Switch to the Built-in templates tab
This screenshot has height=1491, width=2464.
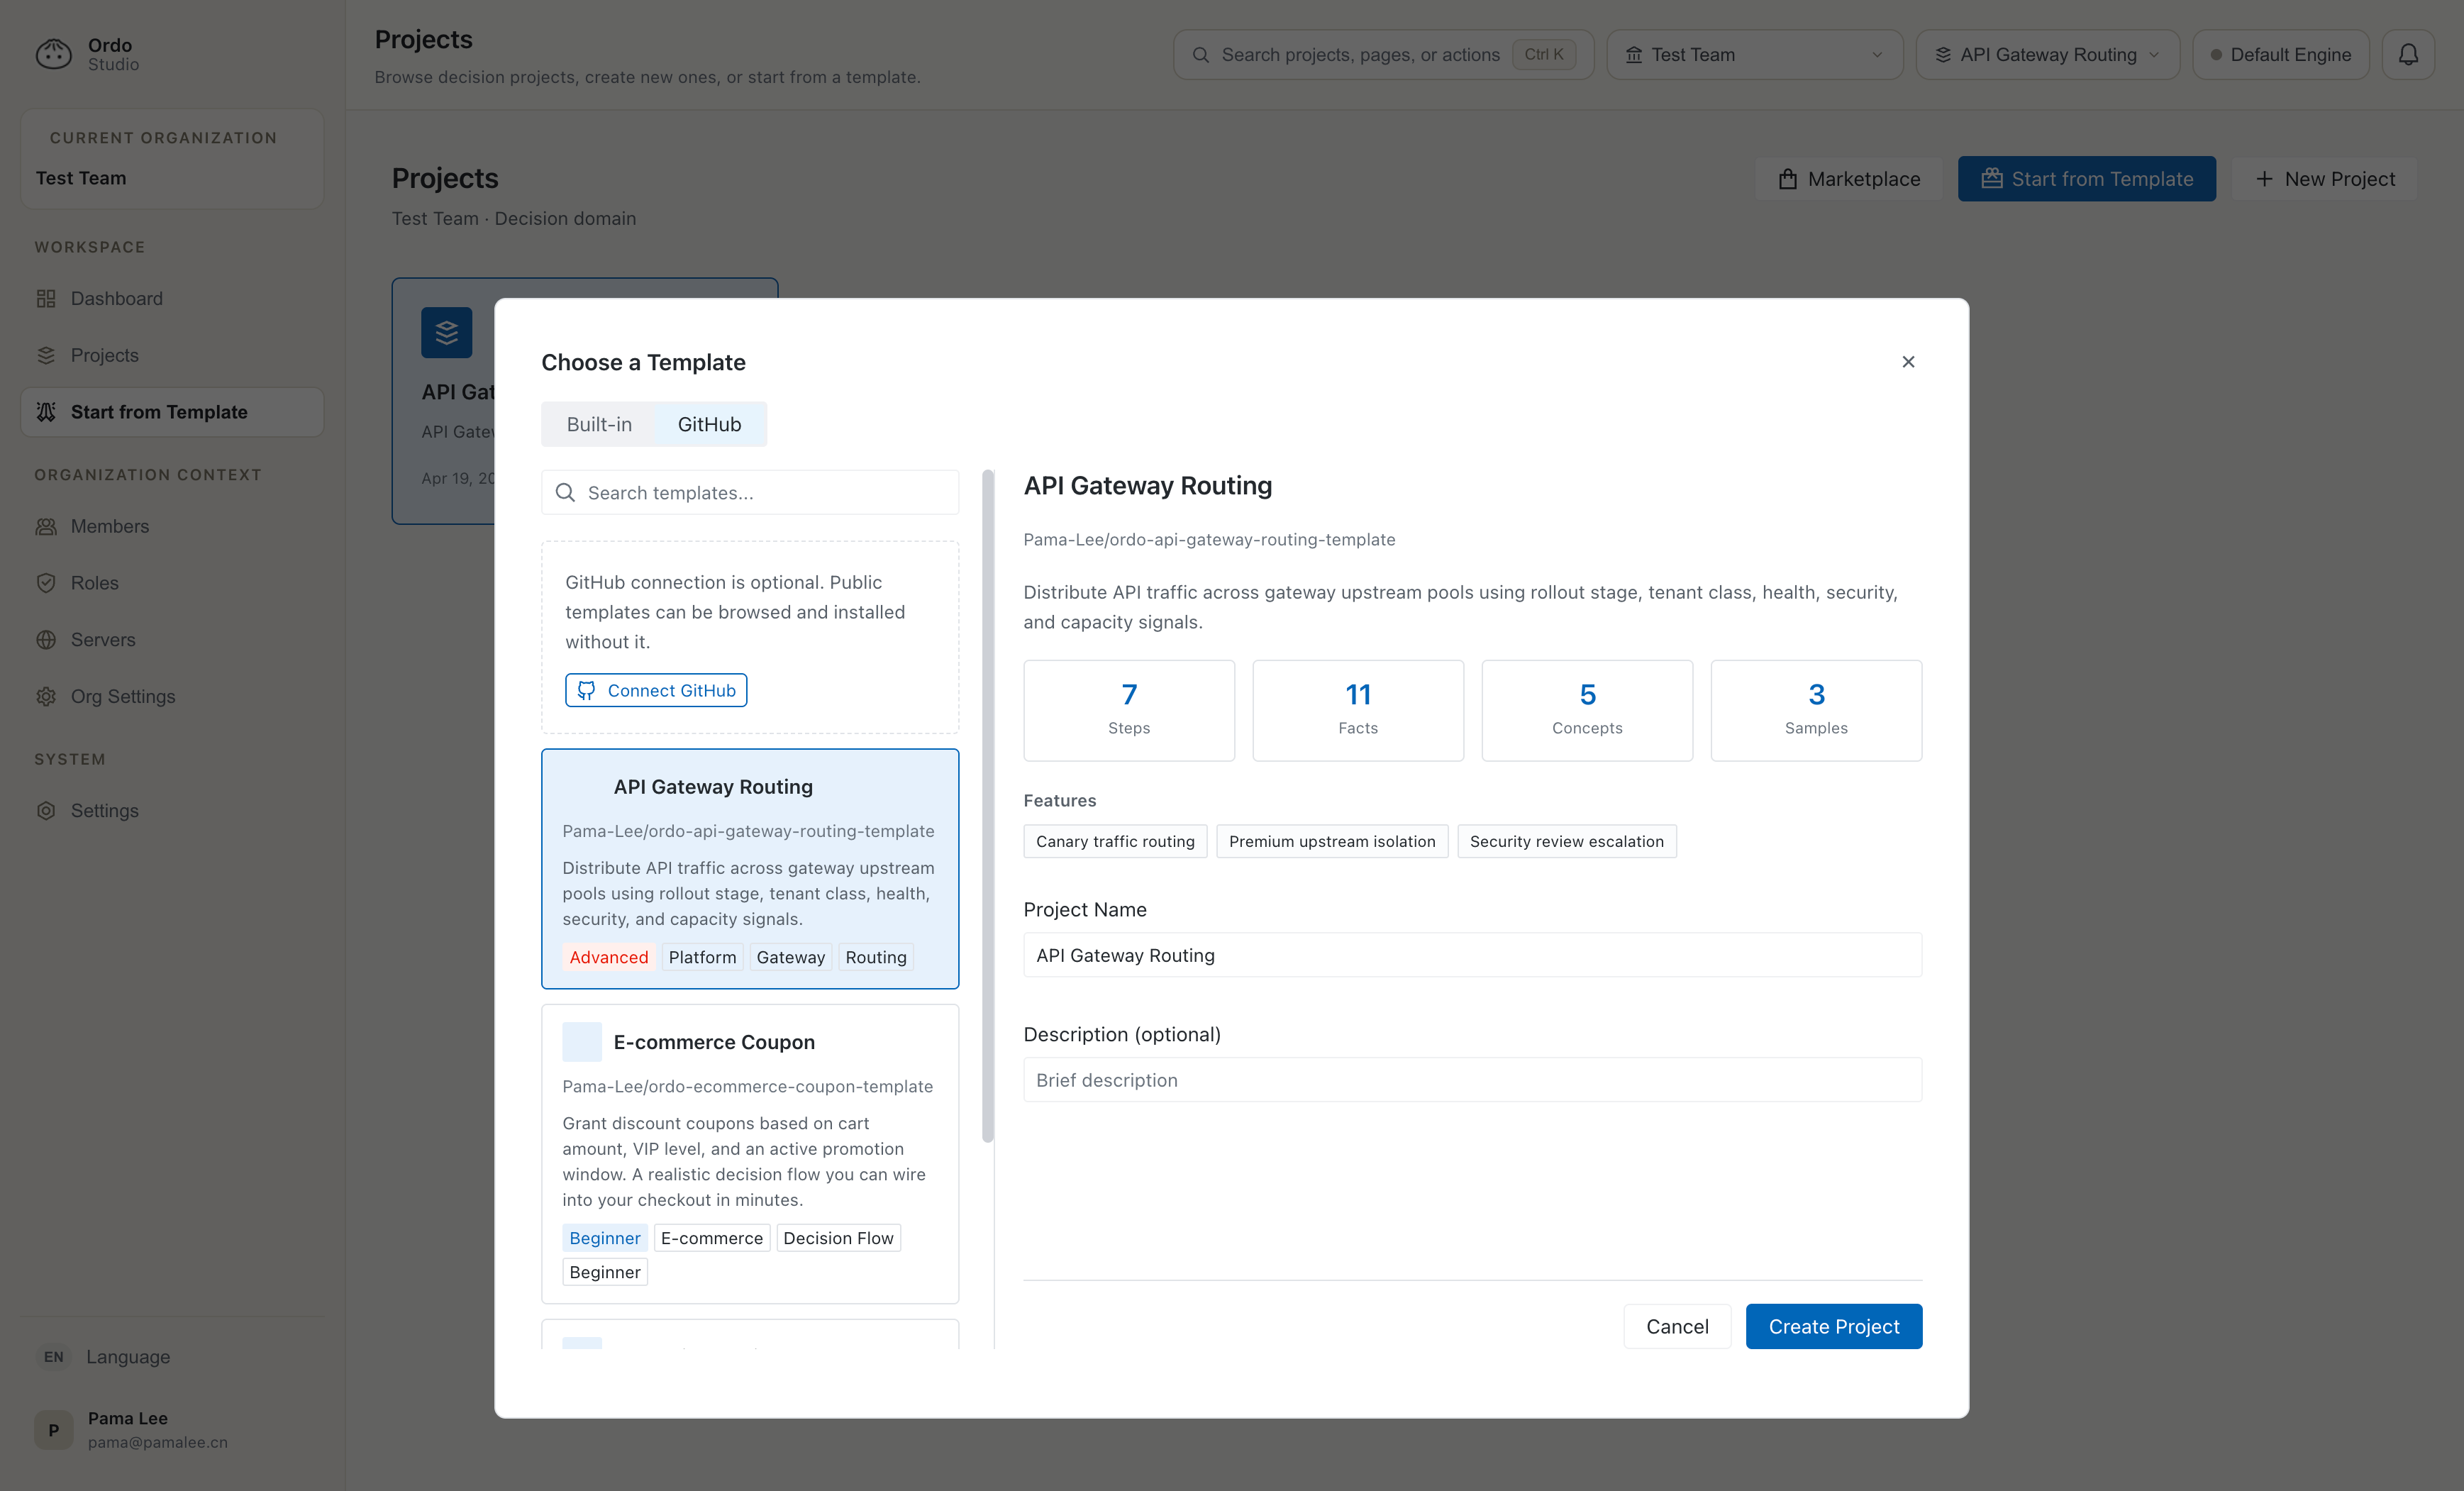(x=599, y=424)
